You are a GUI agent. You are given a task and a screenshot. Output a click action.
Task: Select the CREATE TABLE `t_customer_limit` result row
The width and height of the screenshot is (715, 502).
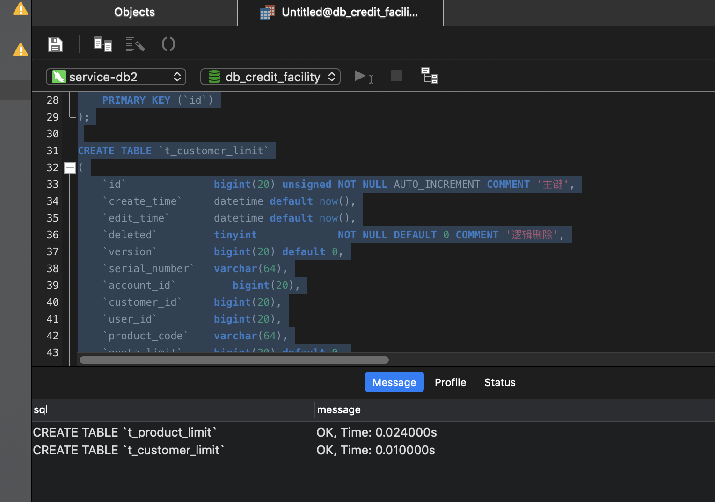tap(373, 450)
